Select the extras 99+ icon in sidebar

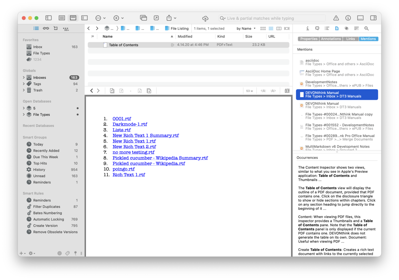(66, 29)
